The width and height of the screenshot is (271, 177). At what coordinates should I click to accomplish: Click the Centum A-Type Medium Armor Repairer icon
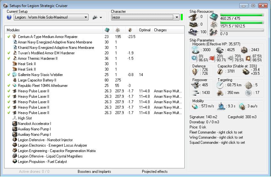14,37
